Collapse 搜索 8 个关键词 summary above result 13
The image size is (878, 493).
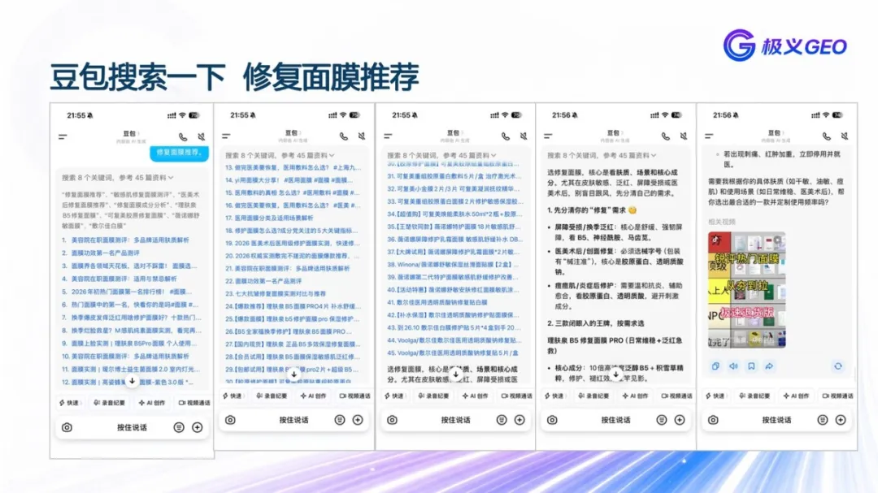(280, 155)
